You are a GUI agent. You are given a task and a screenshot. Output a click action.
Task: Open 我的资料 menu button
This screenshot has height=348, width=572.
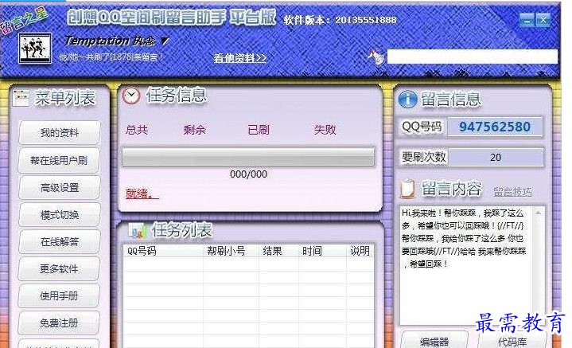[59, 132]
